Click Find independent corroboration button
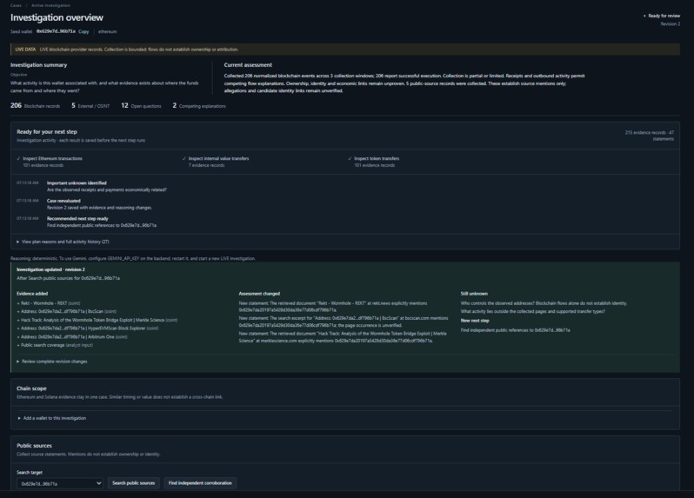694x498 pixels. (x=200, y=483)
